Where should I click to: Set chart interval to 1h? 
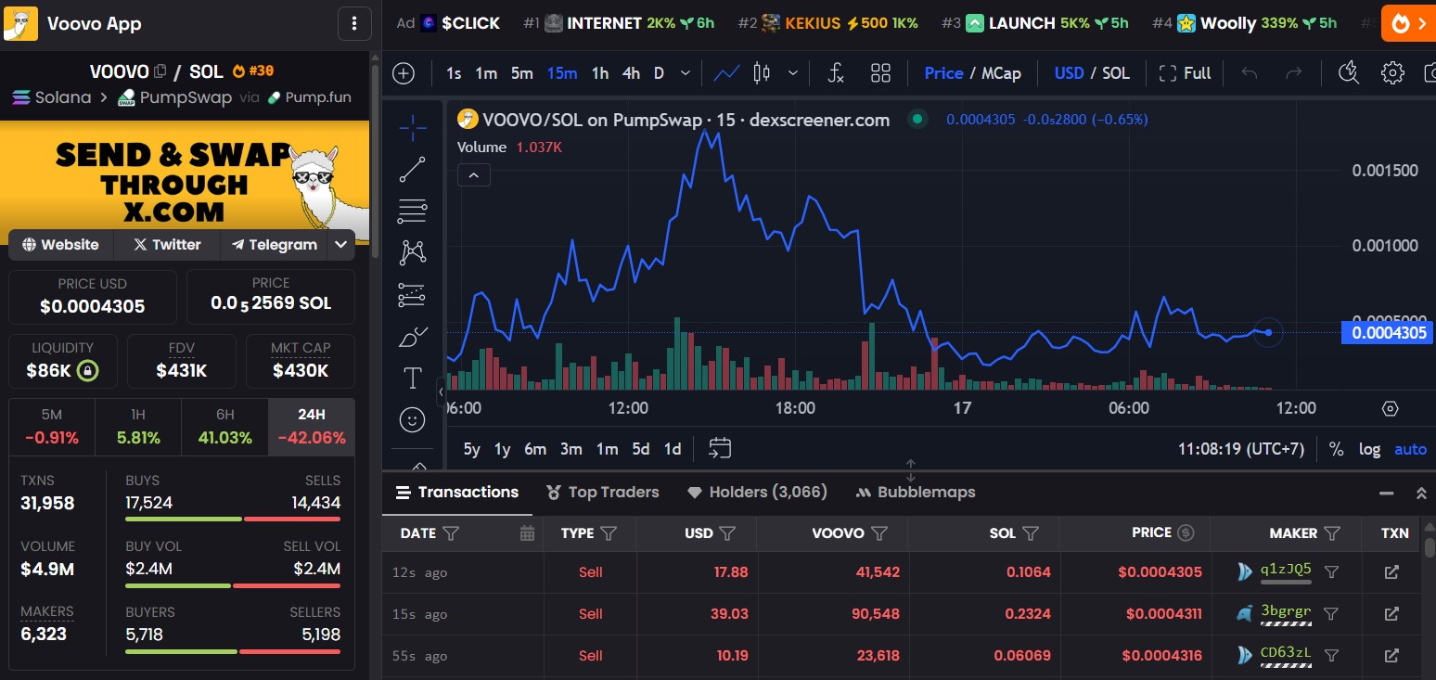click(x=600, y=73)
